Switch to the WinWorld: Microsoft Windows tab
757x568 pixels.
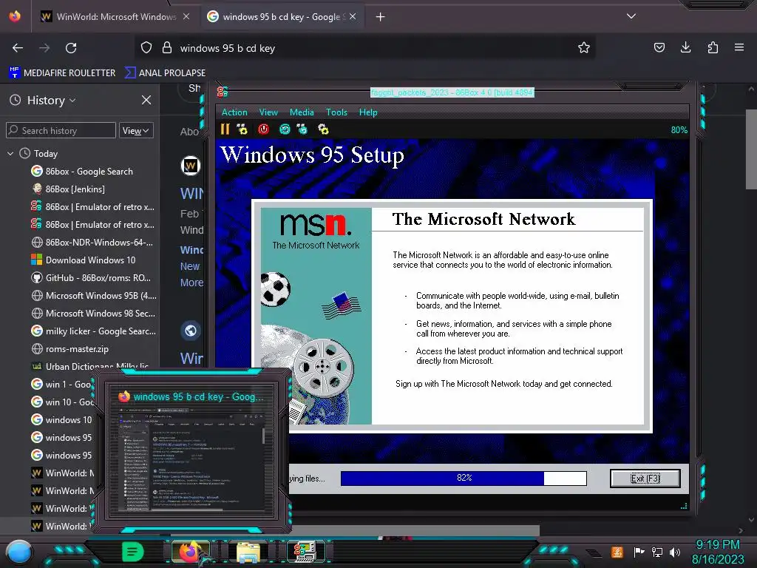[115, 17]
